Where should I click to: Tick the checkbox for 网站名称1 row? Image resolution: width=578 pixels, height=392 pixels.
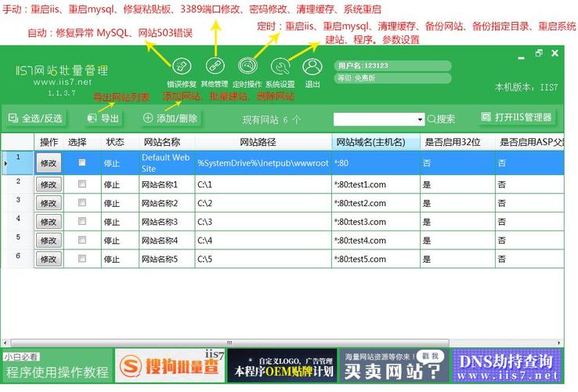[x=81, y=183]
